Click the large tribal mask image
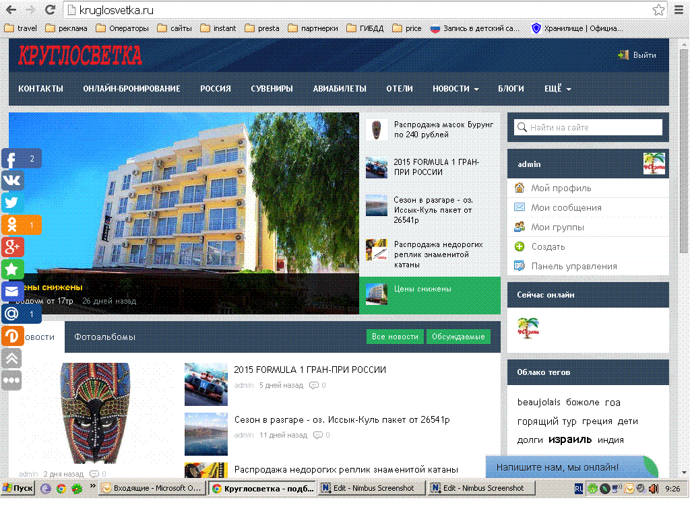690x517 pixels. (x=94, y=413)
